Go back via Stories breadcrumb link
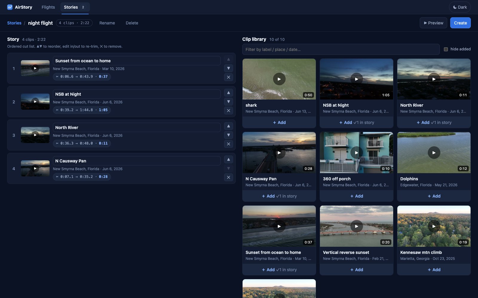This screenshot has width=478, height=298. (x=14, y=23)
